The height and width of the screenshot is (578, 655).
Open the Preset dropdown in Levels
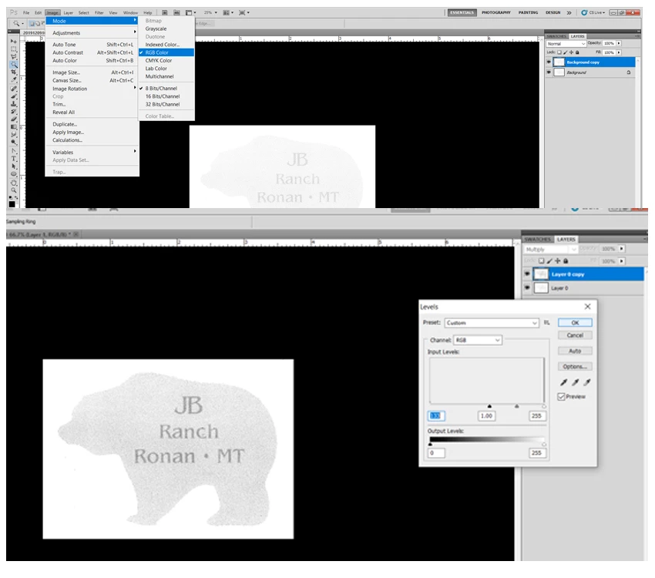click(x=492, y=323)
